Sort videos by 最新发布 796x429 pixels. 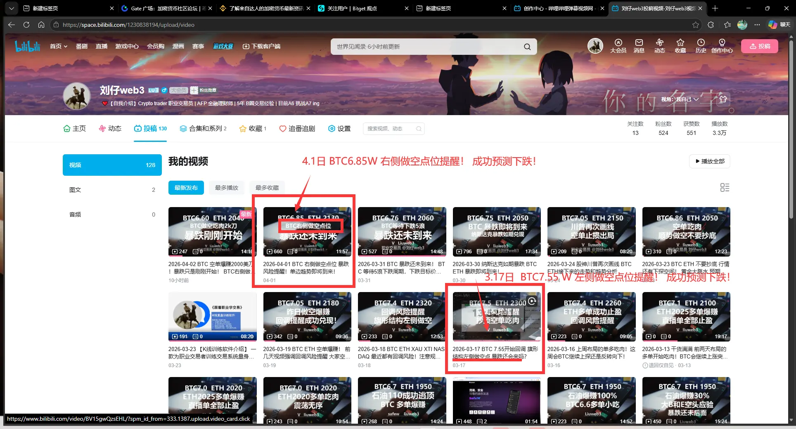186,188
